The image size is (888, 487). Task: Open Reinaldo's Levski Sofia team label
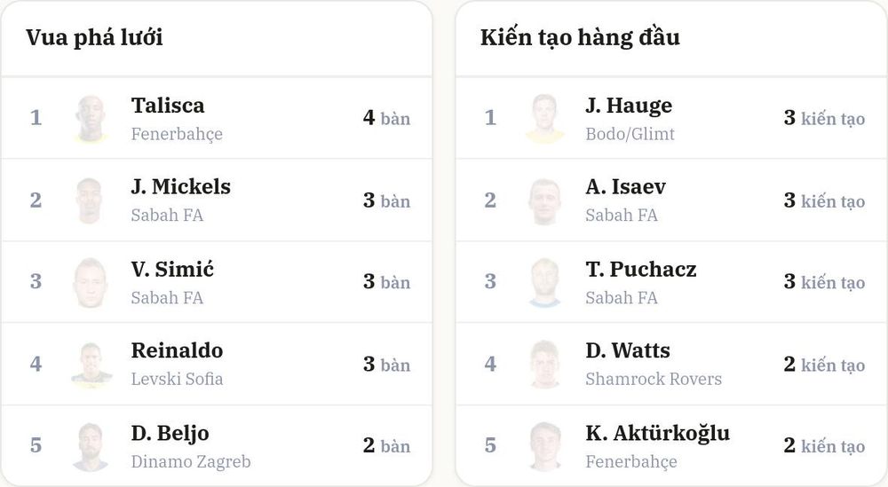coord(177,379)
